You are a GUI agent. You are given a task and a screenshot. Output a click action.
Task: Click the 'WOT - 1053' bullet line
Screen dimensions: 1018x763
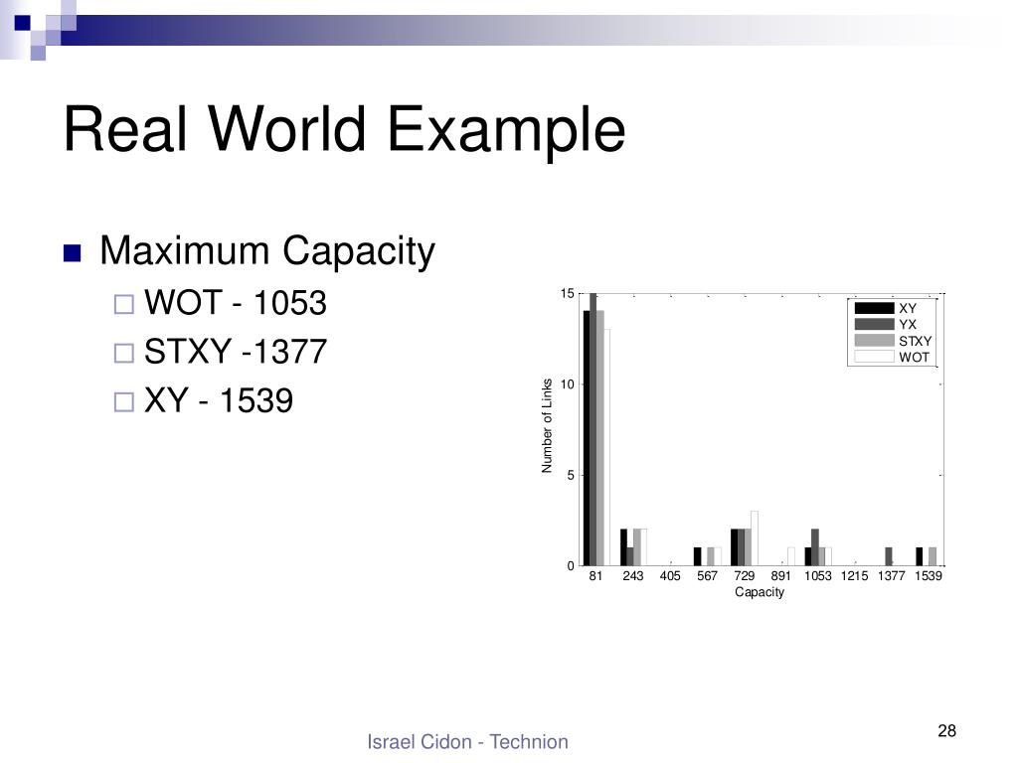point(235,303)
